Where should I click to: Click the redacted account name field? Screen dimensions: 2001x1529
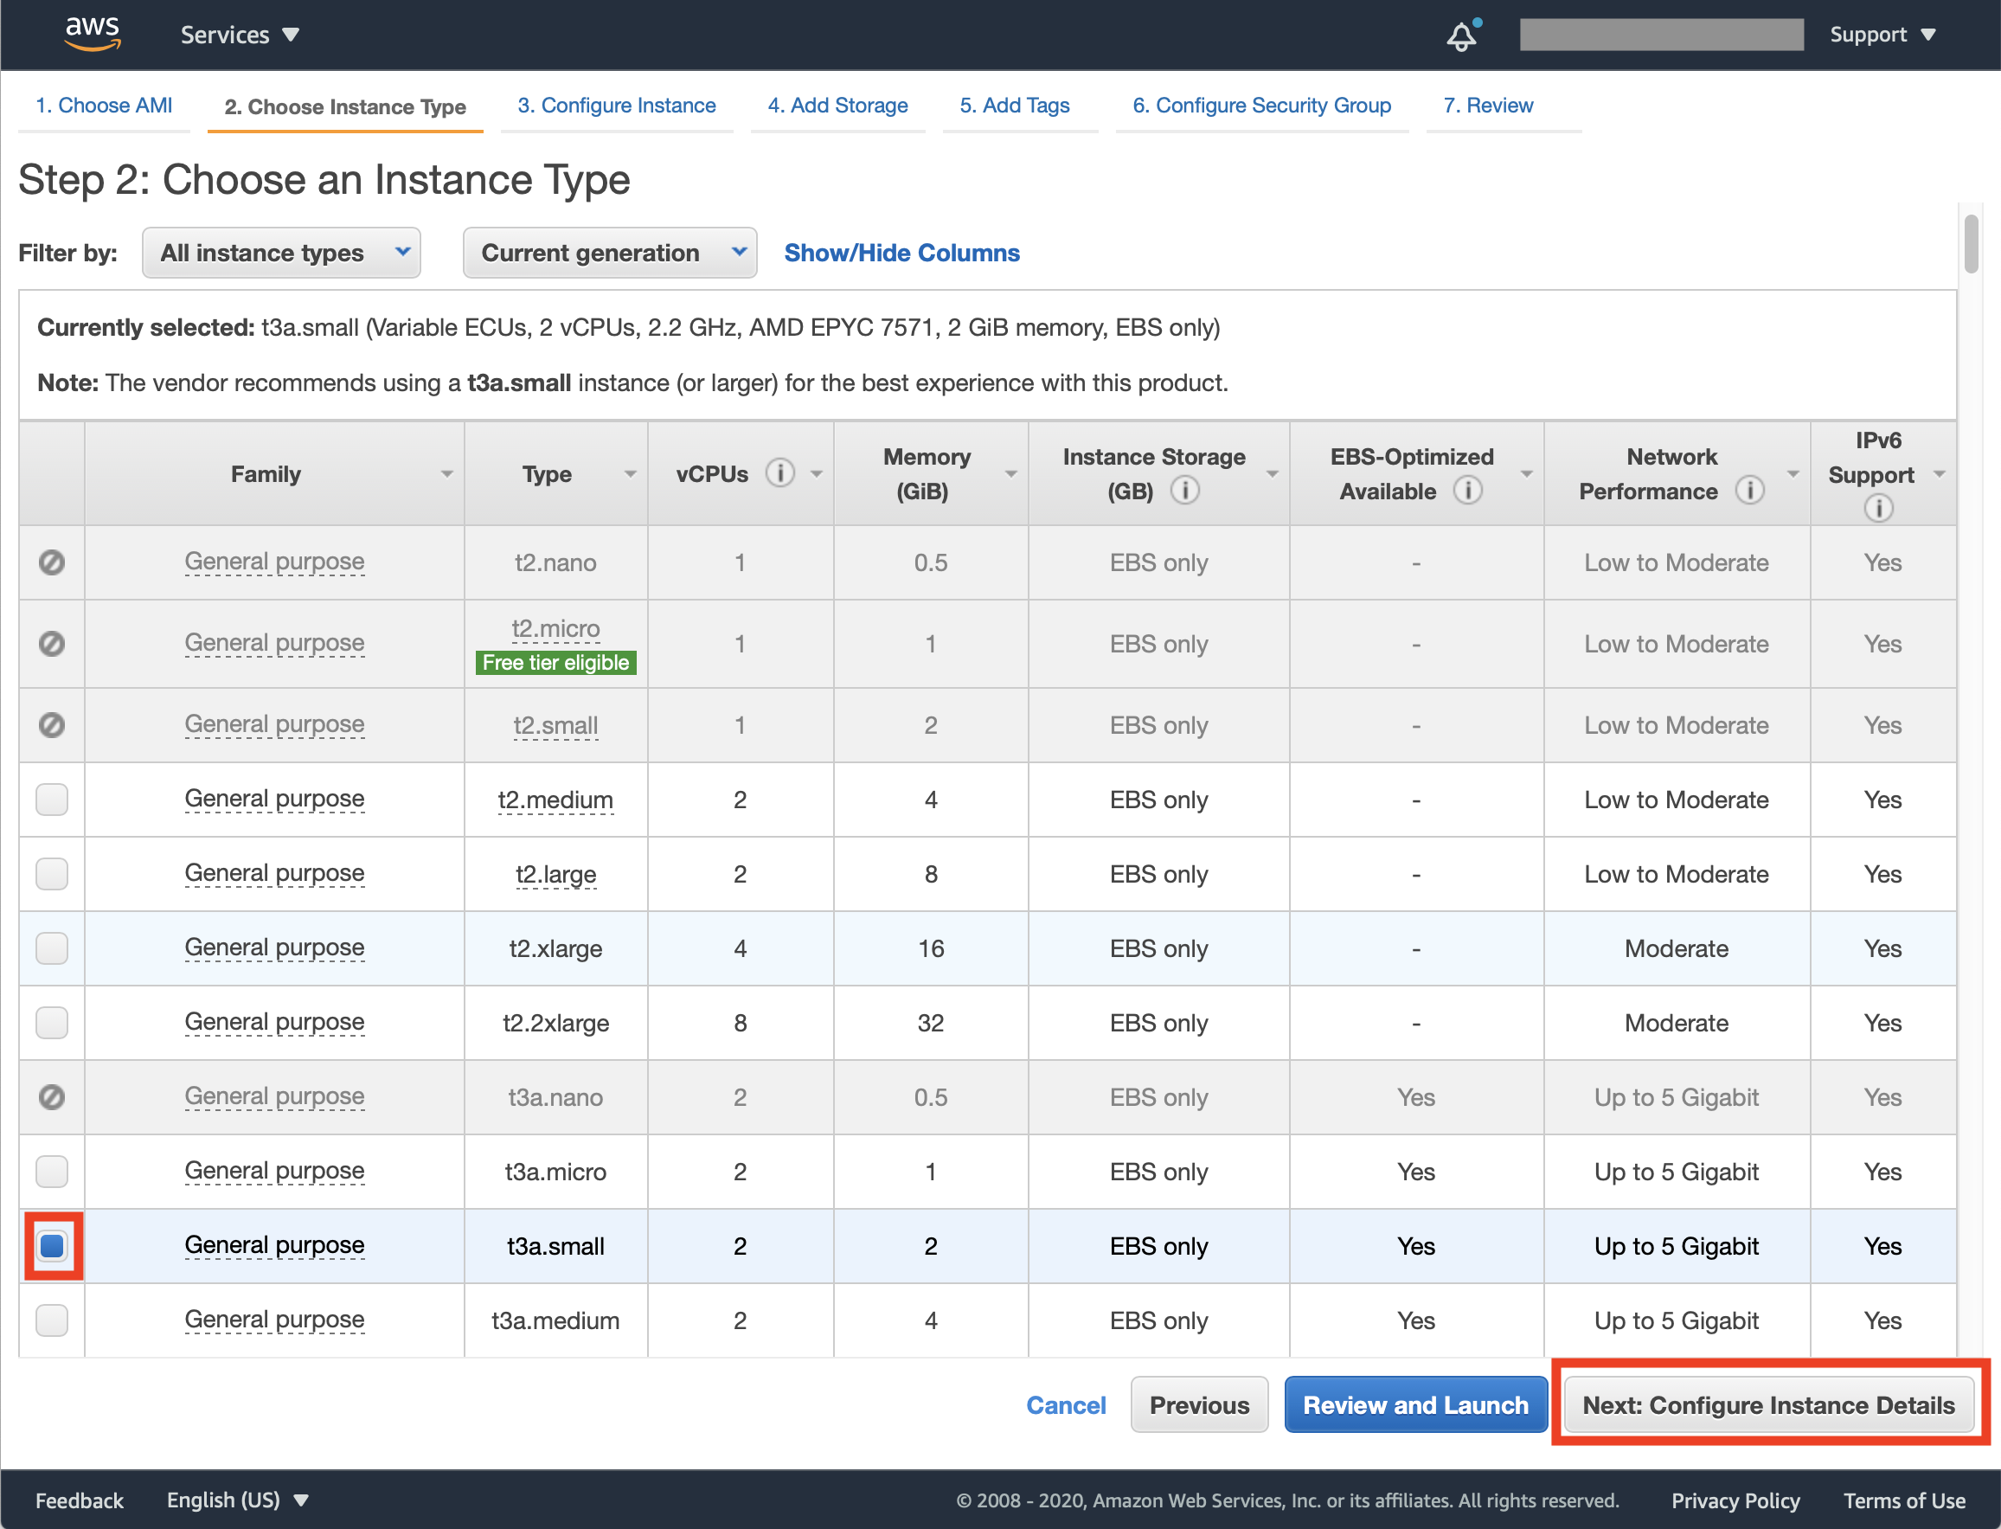(1662, 35)
